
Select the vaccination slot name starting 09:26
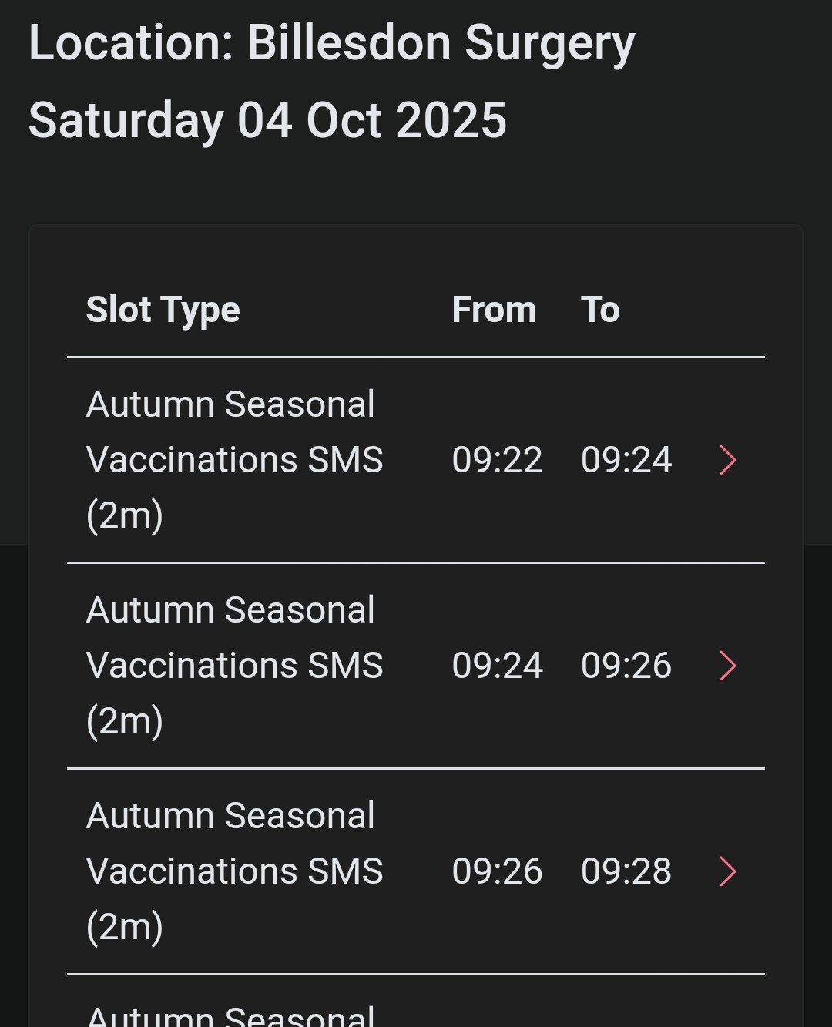(x=234, y=871)
